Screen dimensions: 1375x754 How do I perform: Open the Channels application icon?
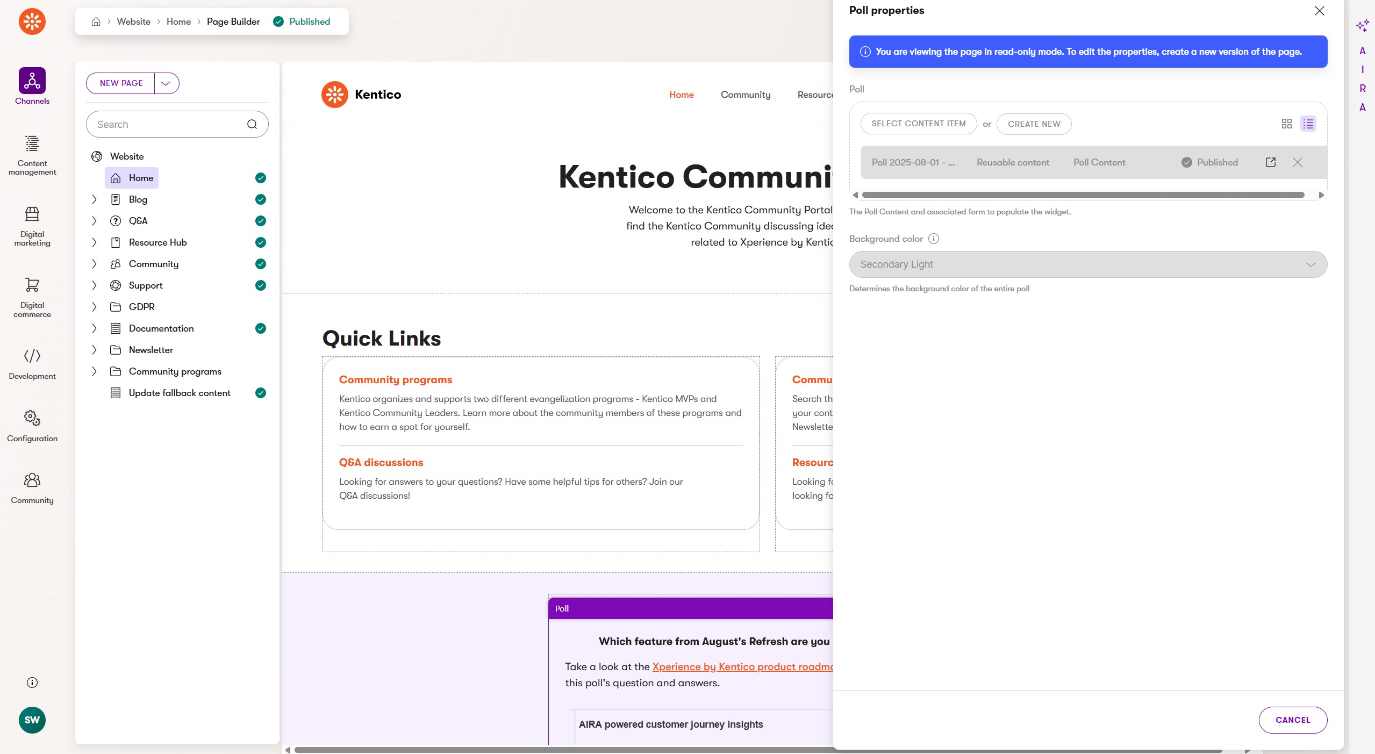[x=32, y=81]
